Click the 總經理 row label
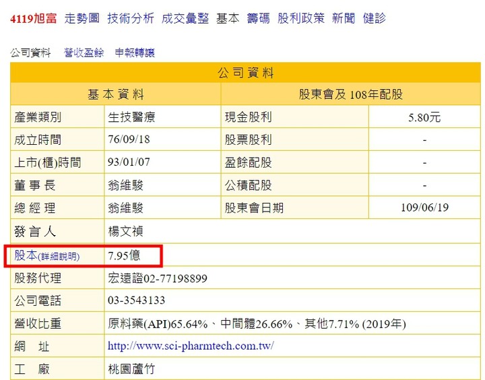 pos(34,208)
